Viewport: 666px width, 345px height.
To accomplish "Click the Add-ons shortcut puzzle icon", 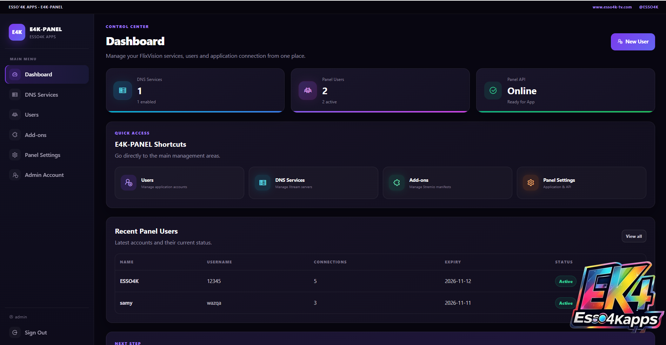I will click(x=397, y=183).
